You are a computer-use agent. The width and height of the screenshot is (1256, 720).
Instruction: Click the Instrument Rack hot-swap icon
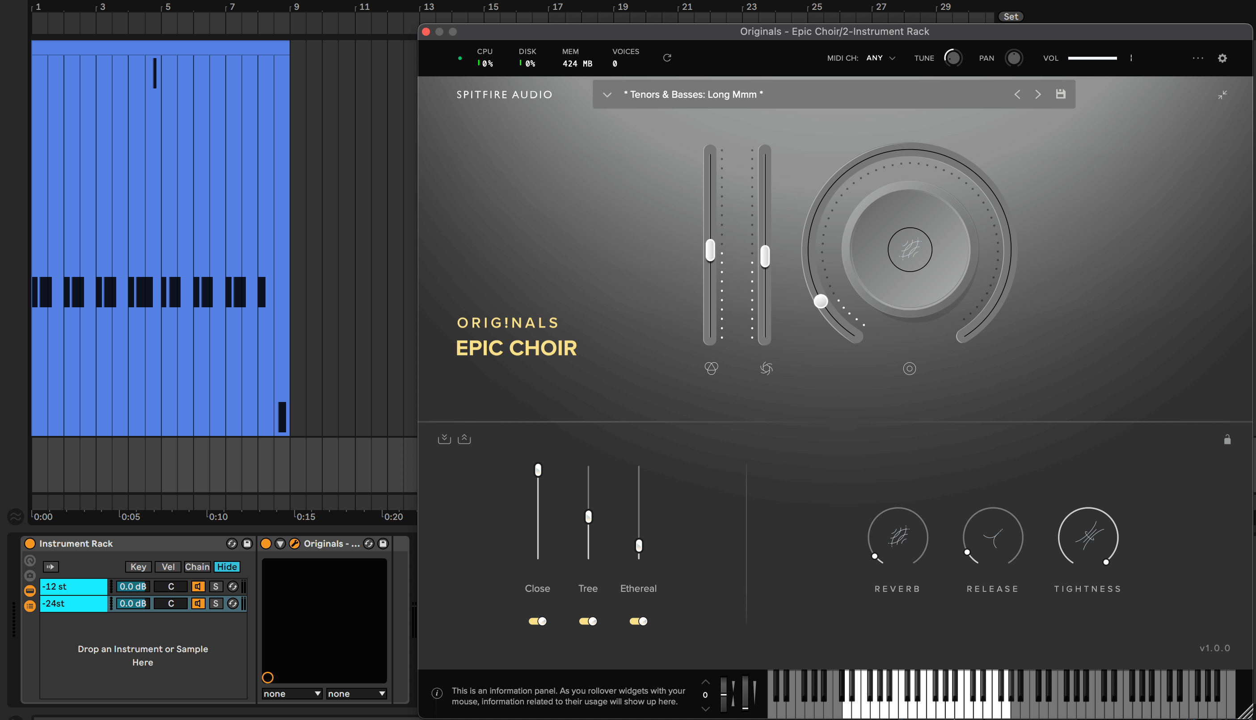click(232, 544)
